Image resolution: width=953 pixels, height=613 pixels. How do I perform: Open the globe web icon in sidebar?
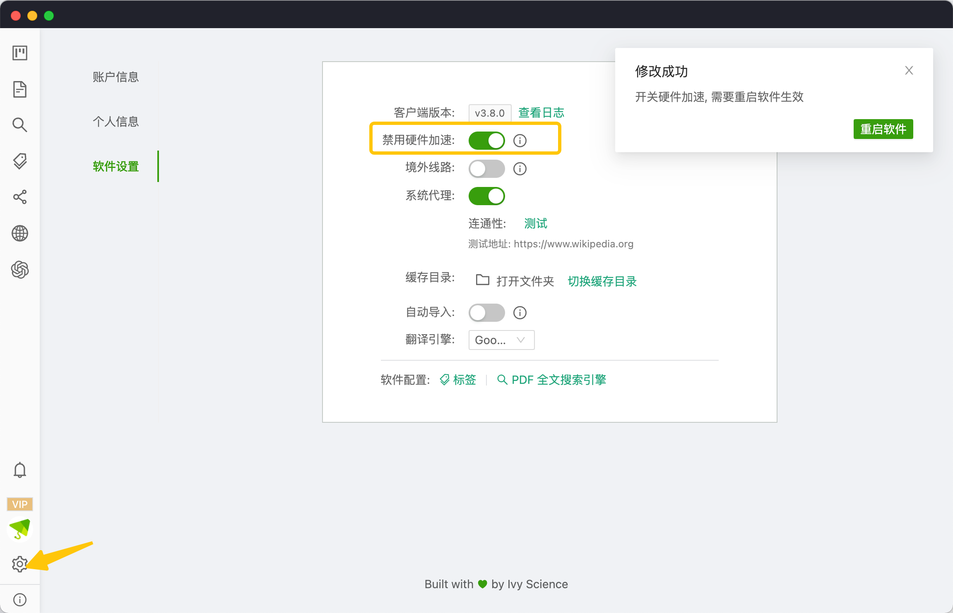click(x=20, y=233)
